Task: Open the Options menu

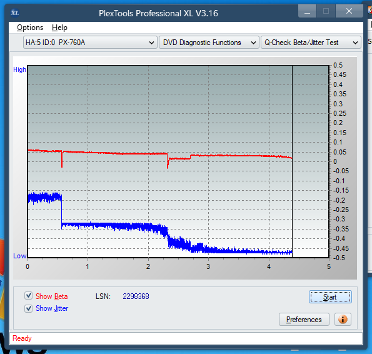Action: tap(30, 28)
